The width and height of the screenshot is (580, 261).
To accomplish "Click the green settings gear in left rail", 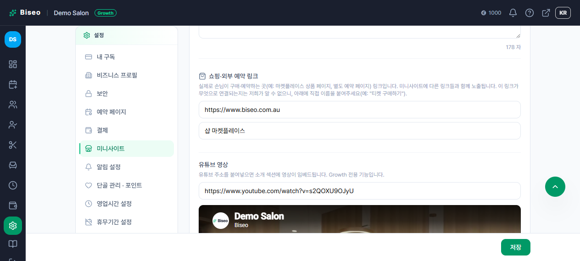I will pos(13,226).
